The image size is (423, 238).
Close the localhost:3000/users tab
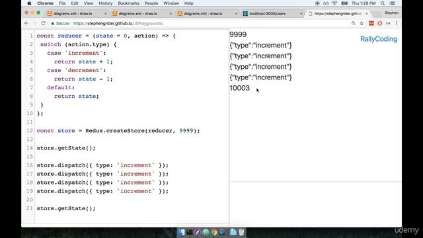coord(301,13)
